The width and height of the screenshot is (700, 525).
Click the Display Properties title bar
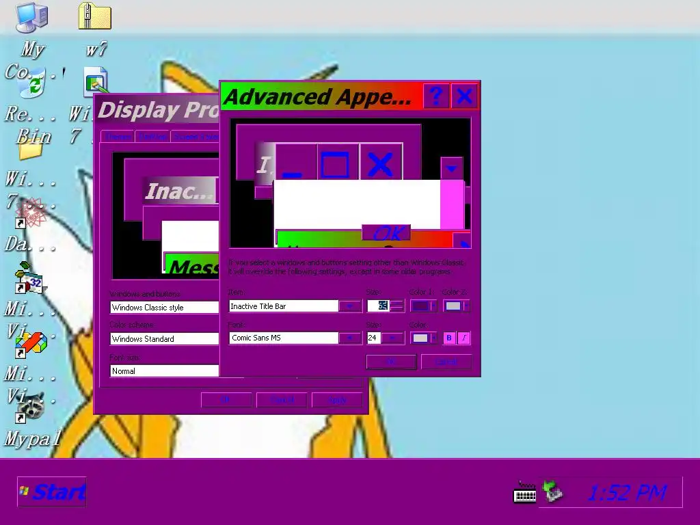click(157, 109)
